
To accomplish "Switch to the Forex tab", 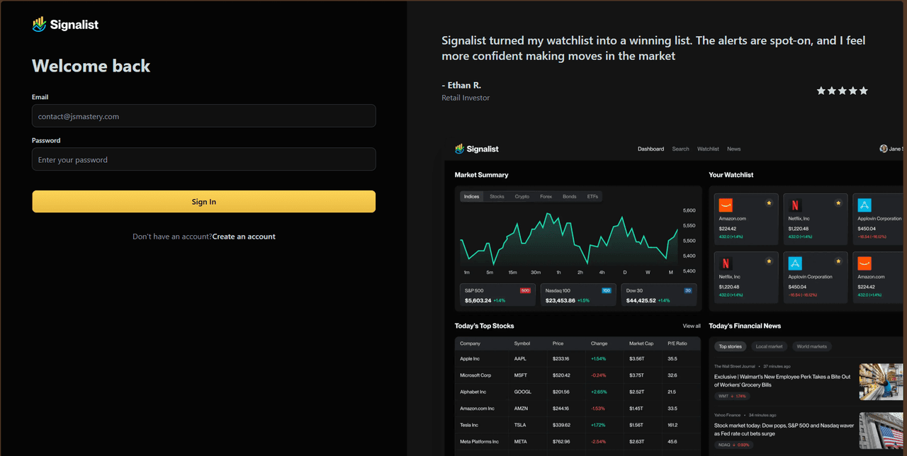I will coord(546,196).
